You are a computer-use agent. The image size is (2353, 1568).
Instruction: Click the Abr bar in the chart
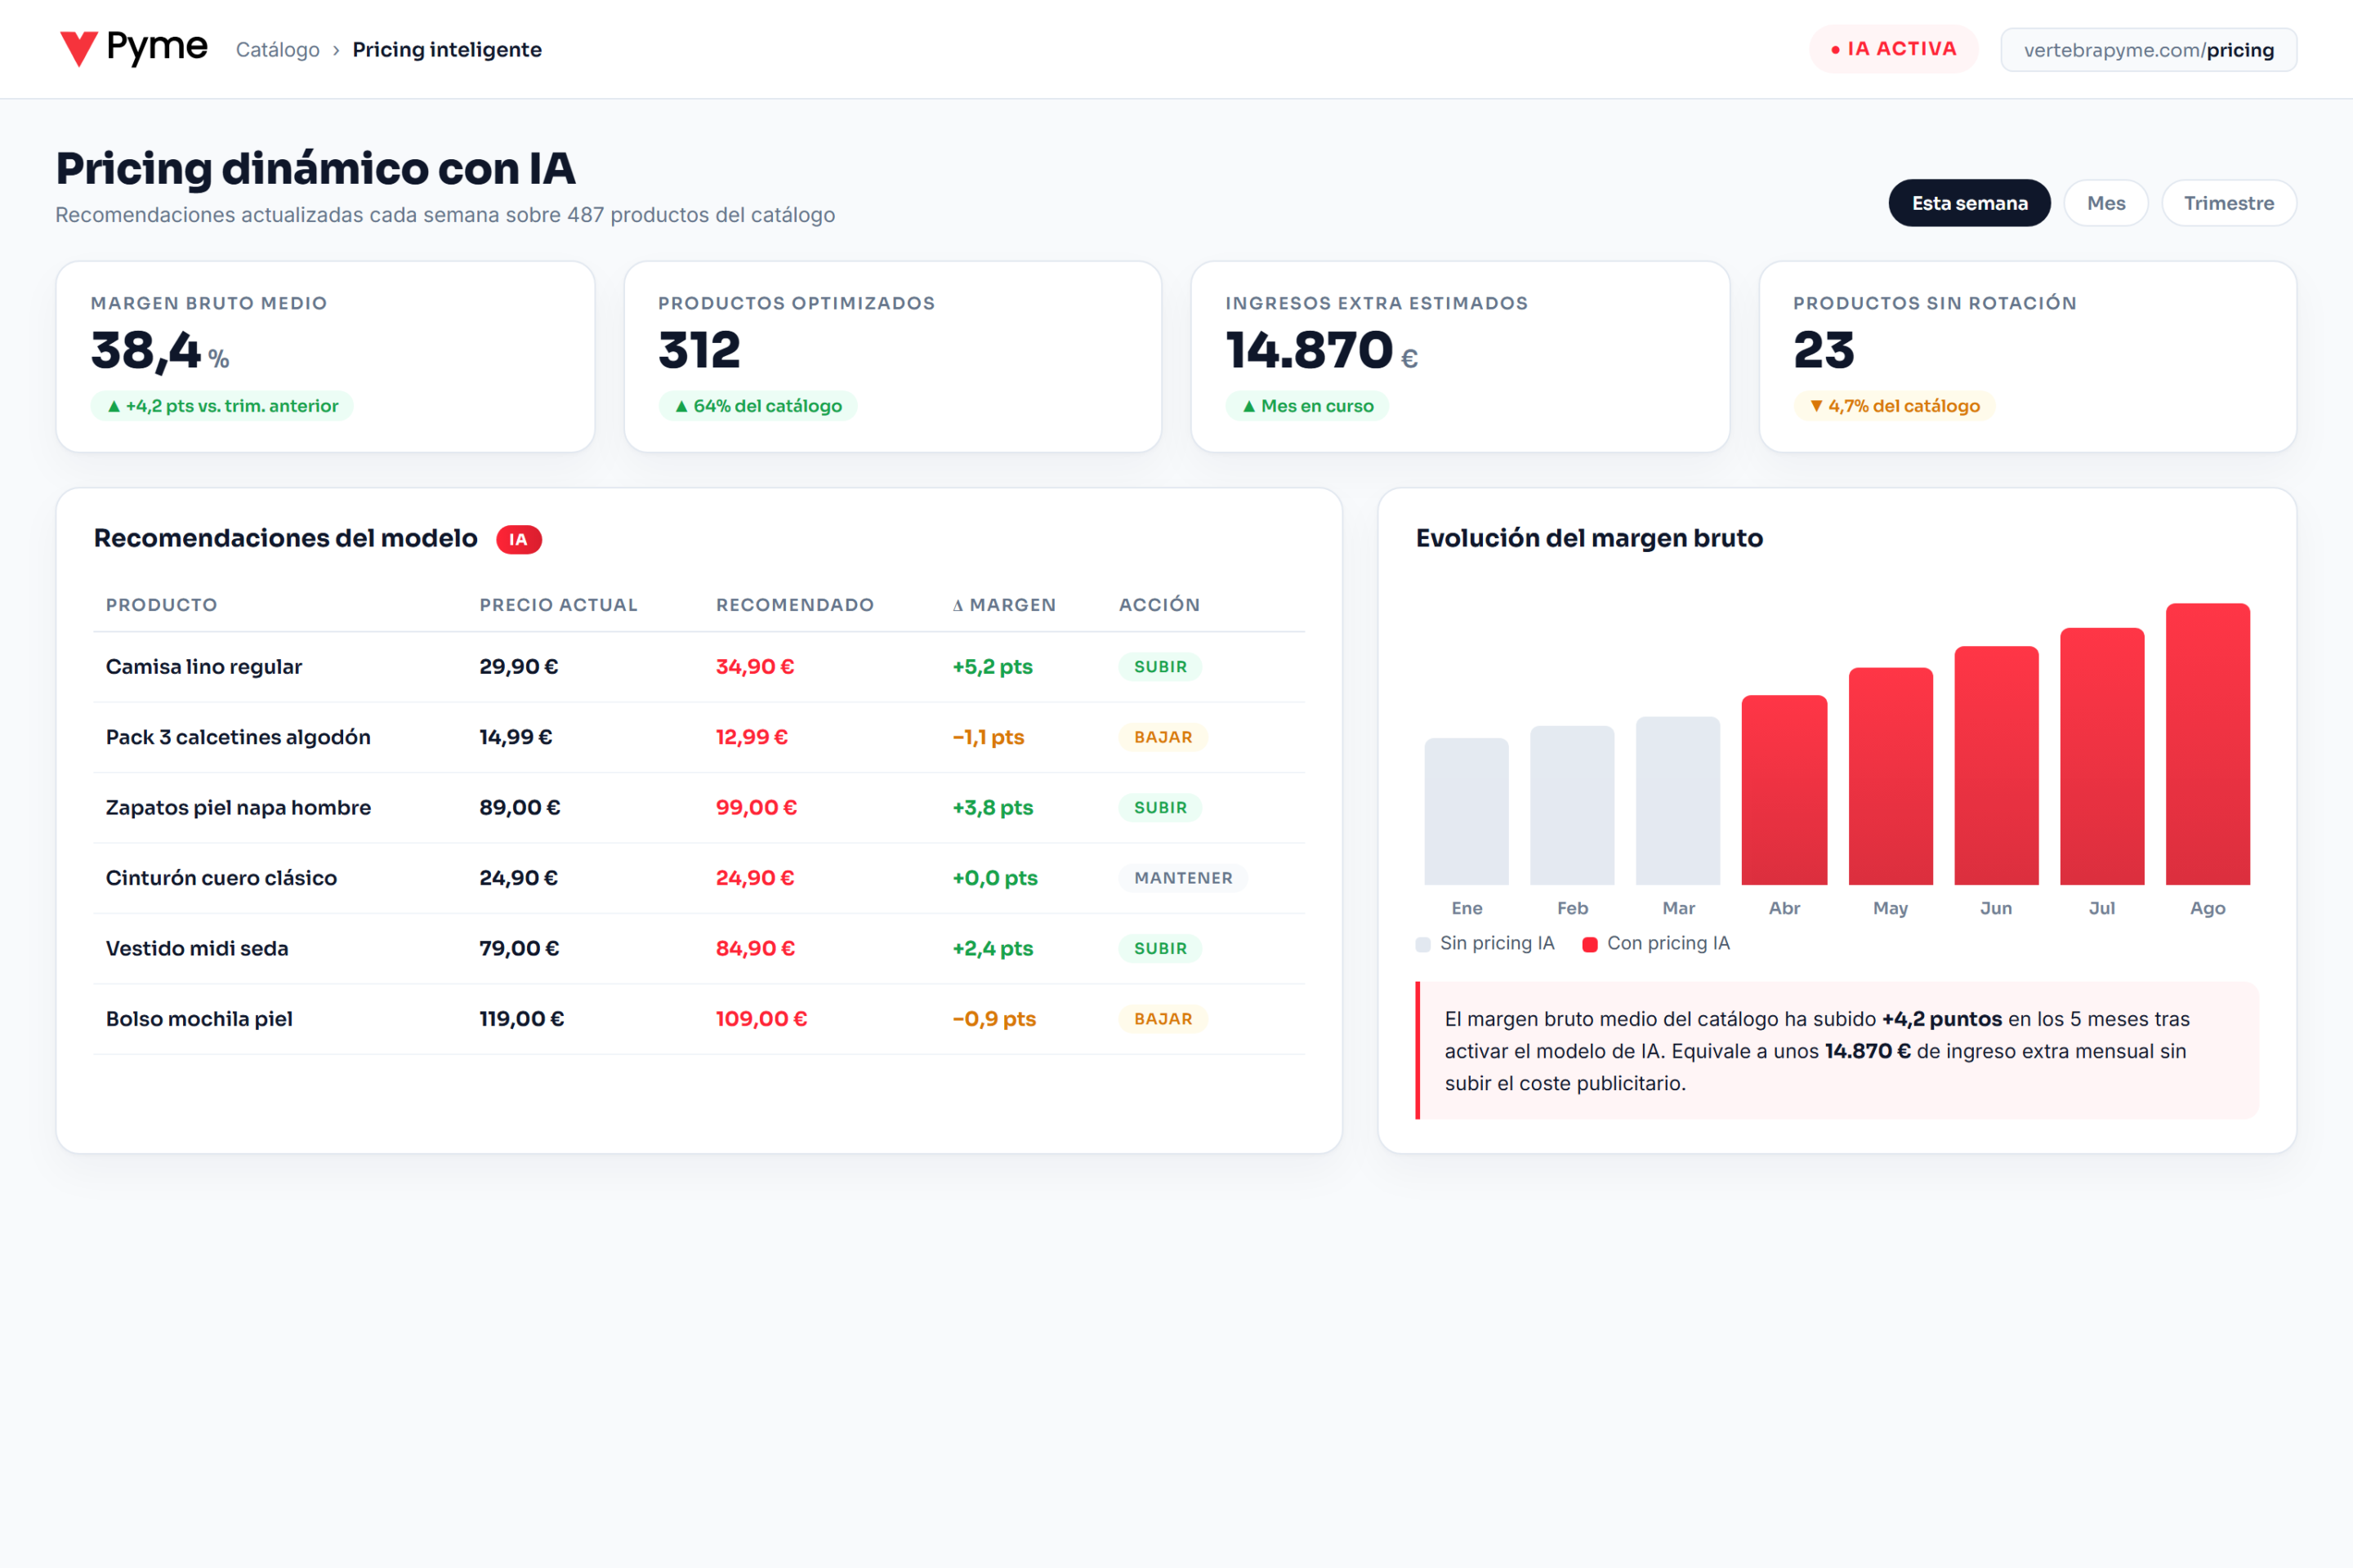pyautogui.click(x=1784, y=790)
